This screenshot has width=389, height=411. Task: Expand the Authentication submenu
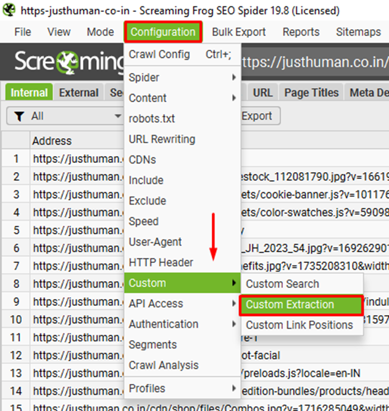[x=182, y=324]
